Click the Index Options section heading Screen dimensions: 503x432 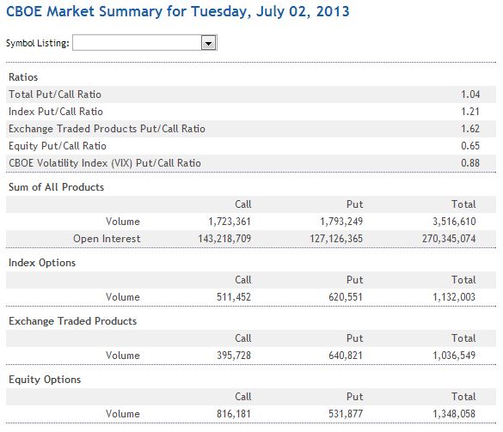click(x=42, y=263)
